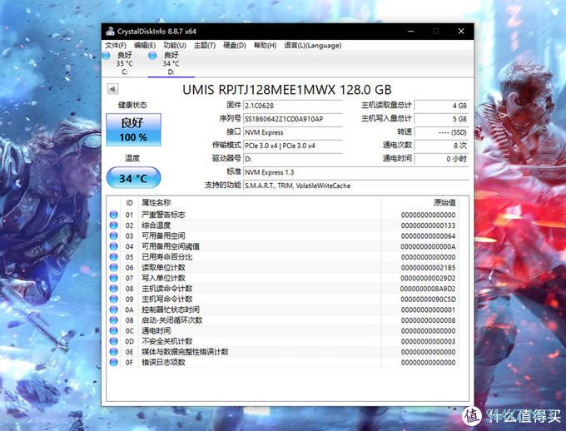The width and height of the screenshot is (566, 431).
Task: Open the 主题(T) menu
Action: click(205, 46)
